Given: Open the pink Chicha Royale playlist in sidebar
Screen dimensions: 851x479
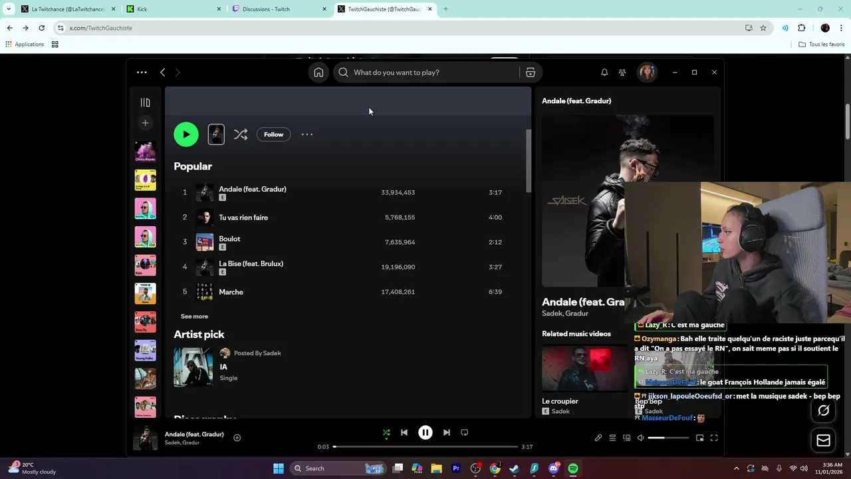Looking at the screenshot, I should 145,152.
